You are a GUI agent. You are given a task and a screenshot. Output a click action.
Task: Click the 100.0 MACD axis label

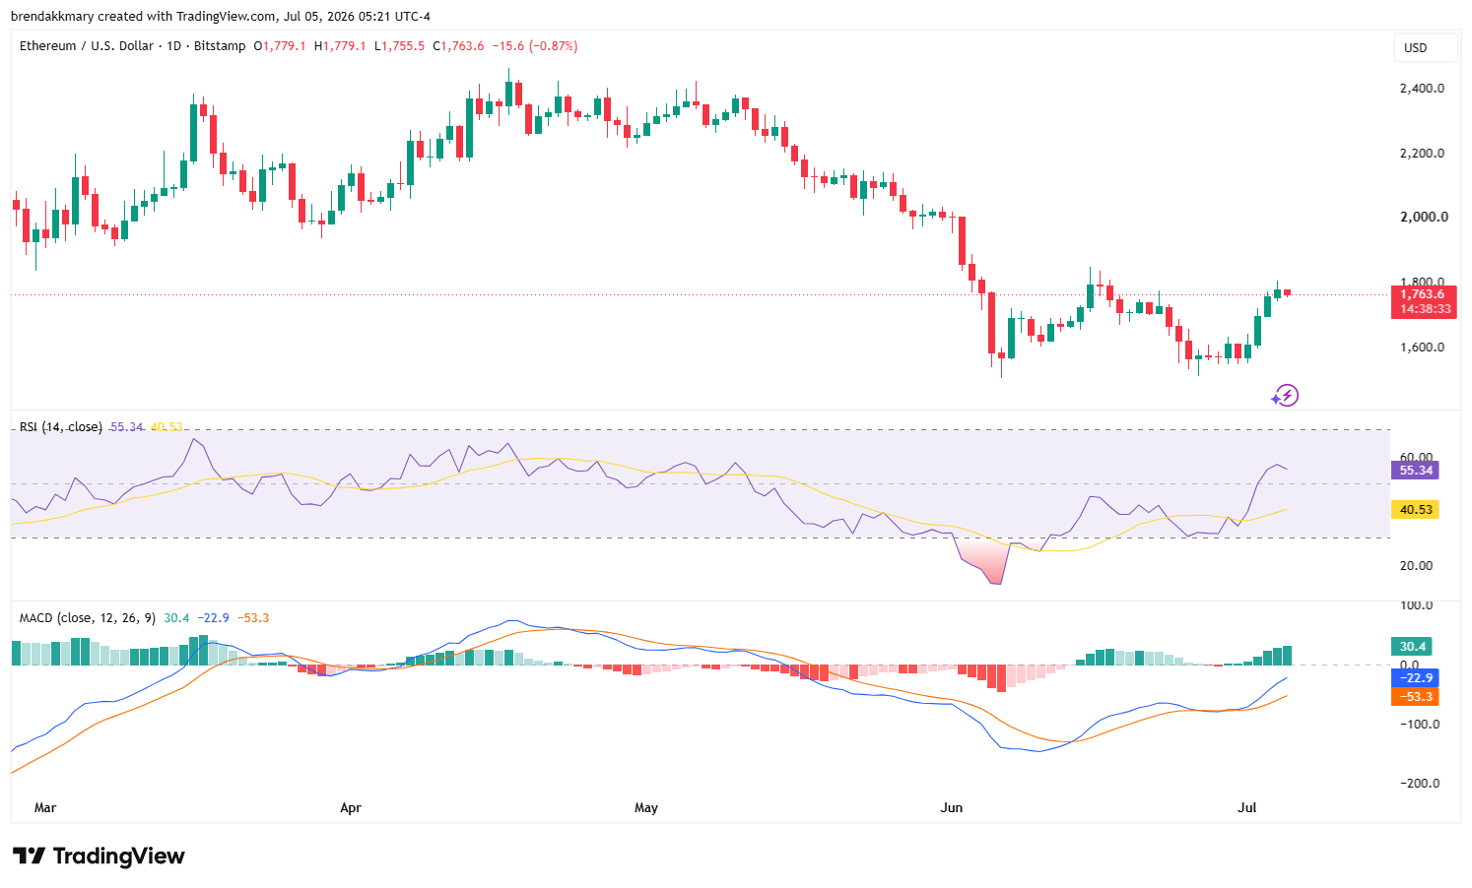tap(1416, 605)
